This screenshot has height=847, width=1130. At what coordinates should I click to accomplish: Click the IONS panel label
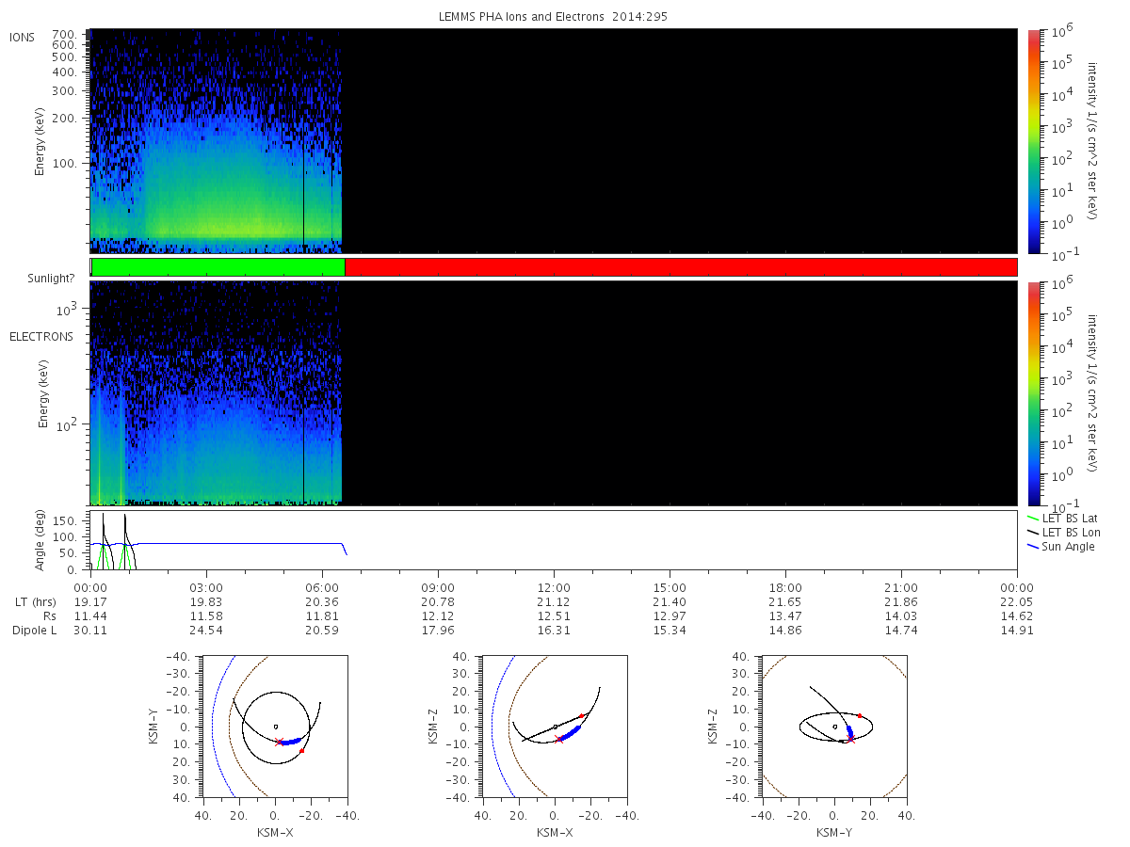click(23, 37)
